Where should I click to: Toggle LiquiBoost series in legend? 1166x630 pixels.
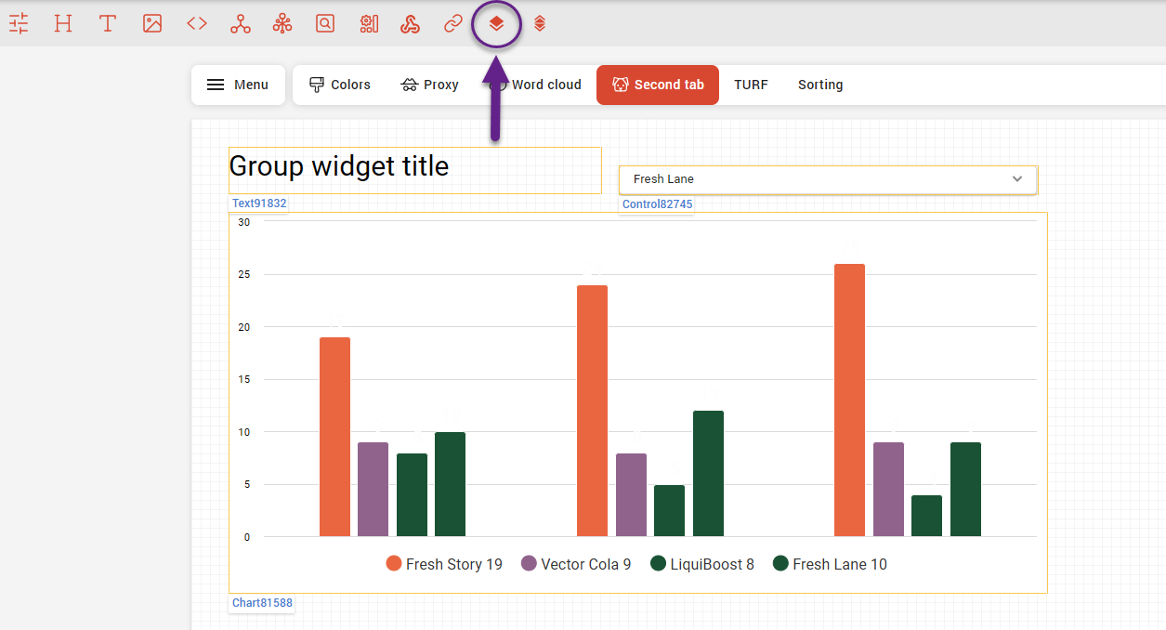click(x=702, y=564)
